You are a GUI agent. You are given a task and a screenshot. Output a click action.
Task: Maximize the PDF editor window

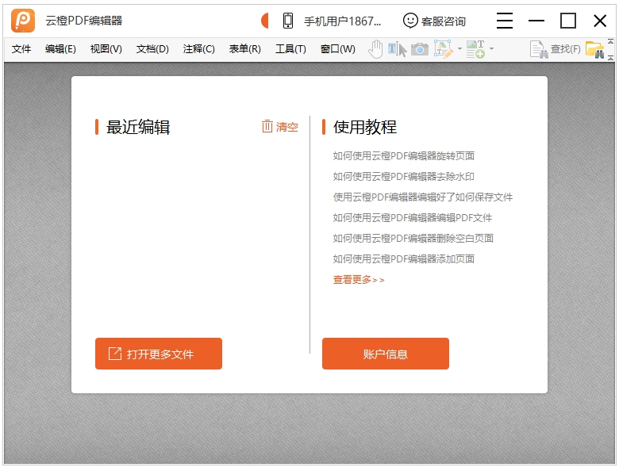pos(568,21)
